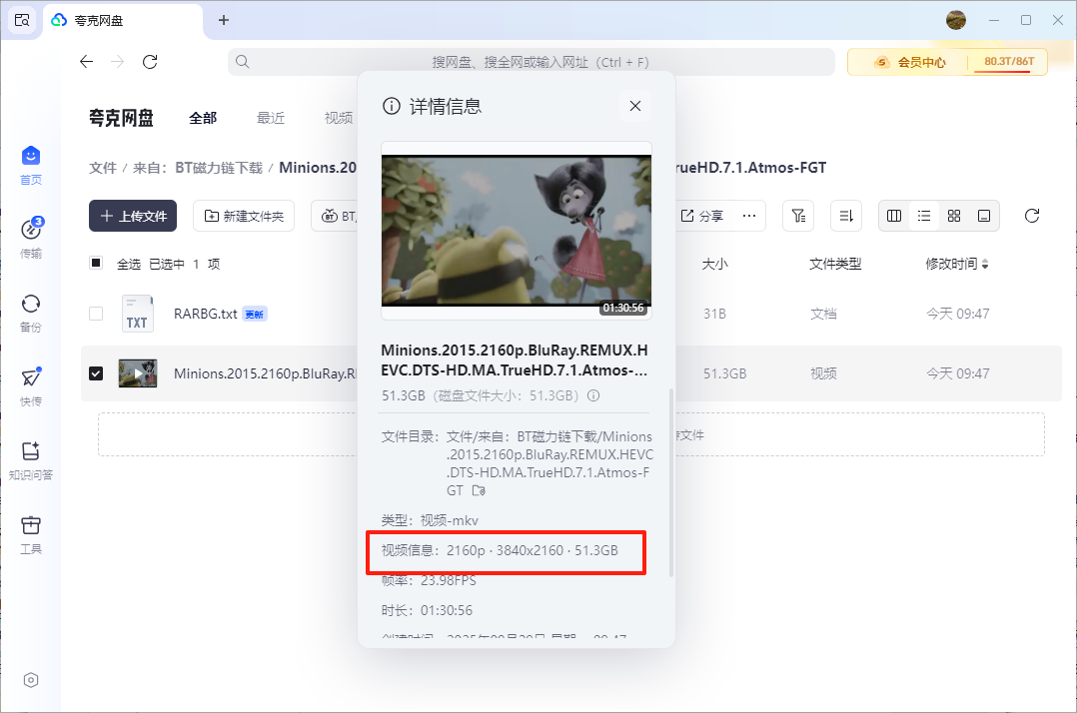
Task: Click the refresh icon in file toolbar
Action: click(x=1032, y=216)
